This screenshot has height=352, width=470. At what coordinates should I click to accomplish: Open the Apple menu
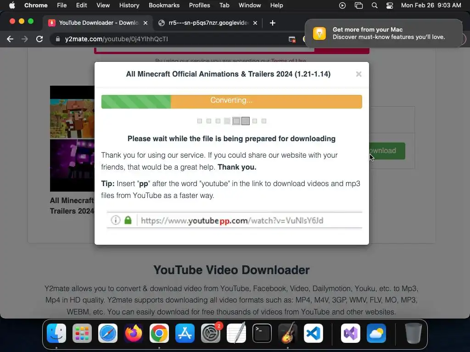(12, 5)
